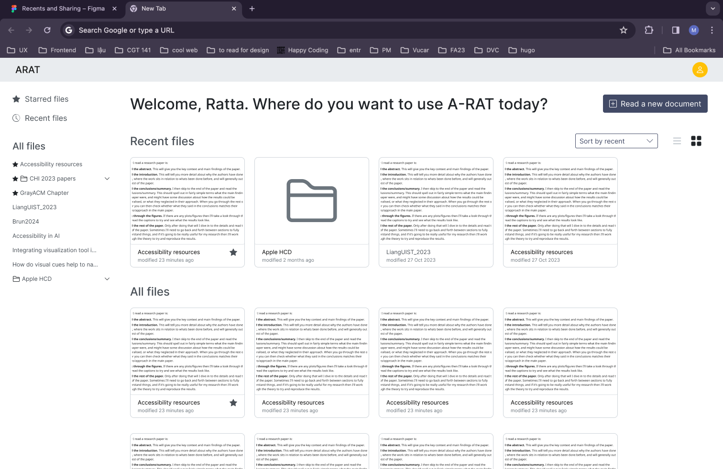Click the ARAT logo text
Viewport: 723px width, 469px height.
(x=28, y=70)
